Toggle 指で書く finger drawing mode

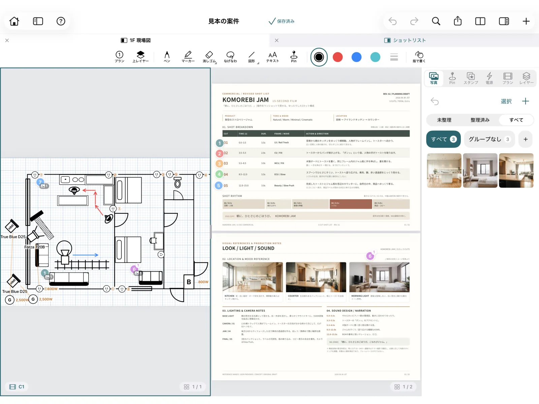click(x=419, y=57)
